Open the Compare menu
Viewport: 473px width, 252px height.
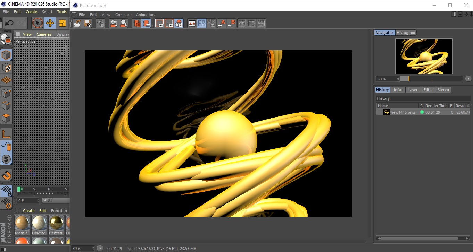coord(123,15)
